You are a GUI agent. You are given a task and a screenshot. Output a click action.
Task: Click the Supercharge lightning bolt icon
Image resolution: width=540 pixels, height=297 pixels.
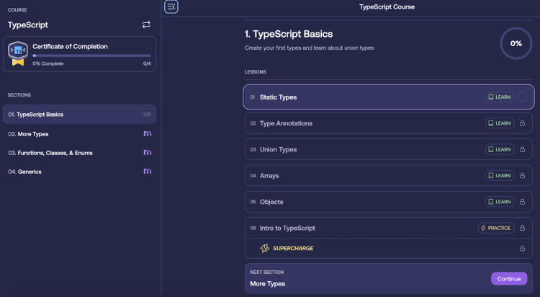(x=265, y=249)
